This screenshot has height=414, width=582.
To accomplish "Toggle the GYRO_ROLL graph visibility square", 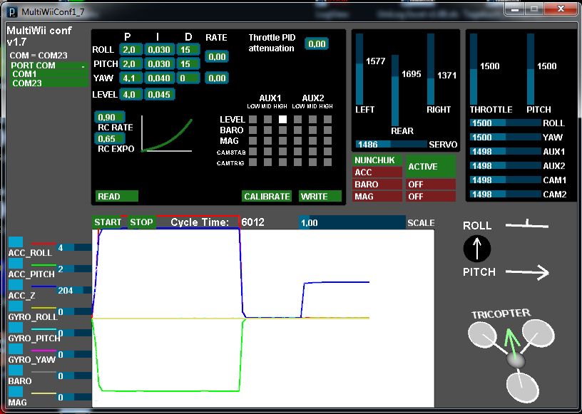I will click(16, 306).
